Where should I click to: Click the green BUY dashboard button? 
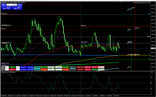tap(12, 67)
